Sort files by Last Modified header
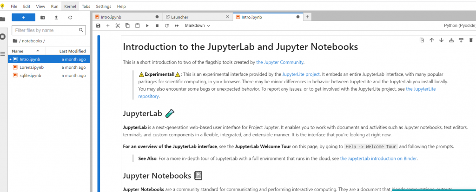 click(67, 51)
